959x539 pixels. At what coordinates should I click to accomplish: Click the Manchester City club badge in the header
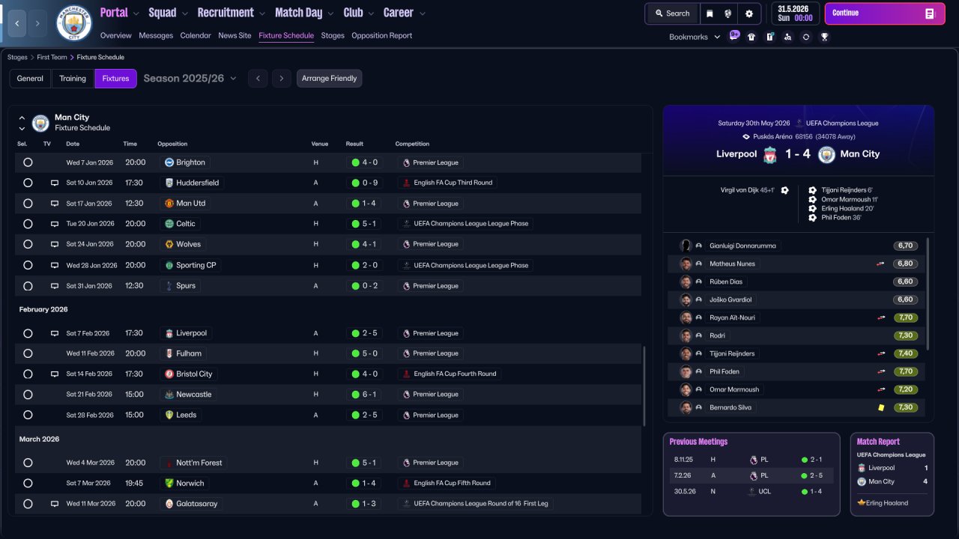pos(74,23)
